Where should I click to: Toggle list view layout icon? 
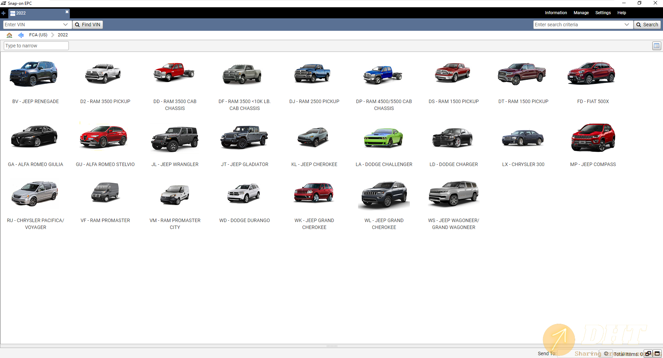pos(656,46)
